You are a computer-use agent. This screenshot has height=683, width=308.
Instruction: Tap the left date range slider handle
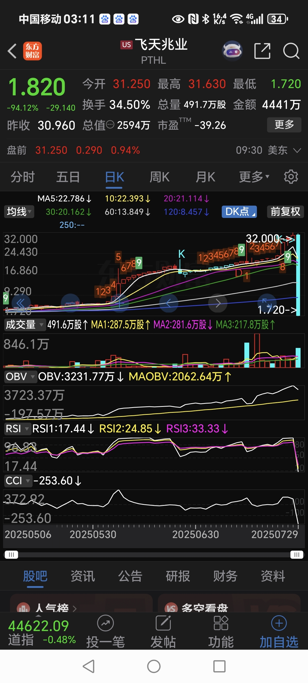click(11, 555)
